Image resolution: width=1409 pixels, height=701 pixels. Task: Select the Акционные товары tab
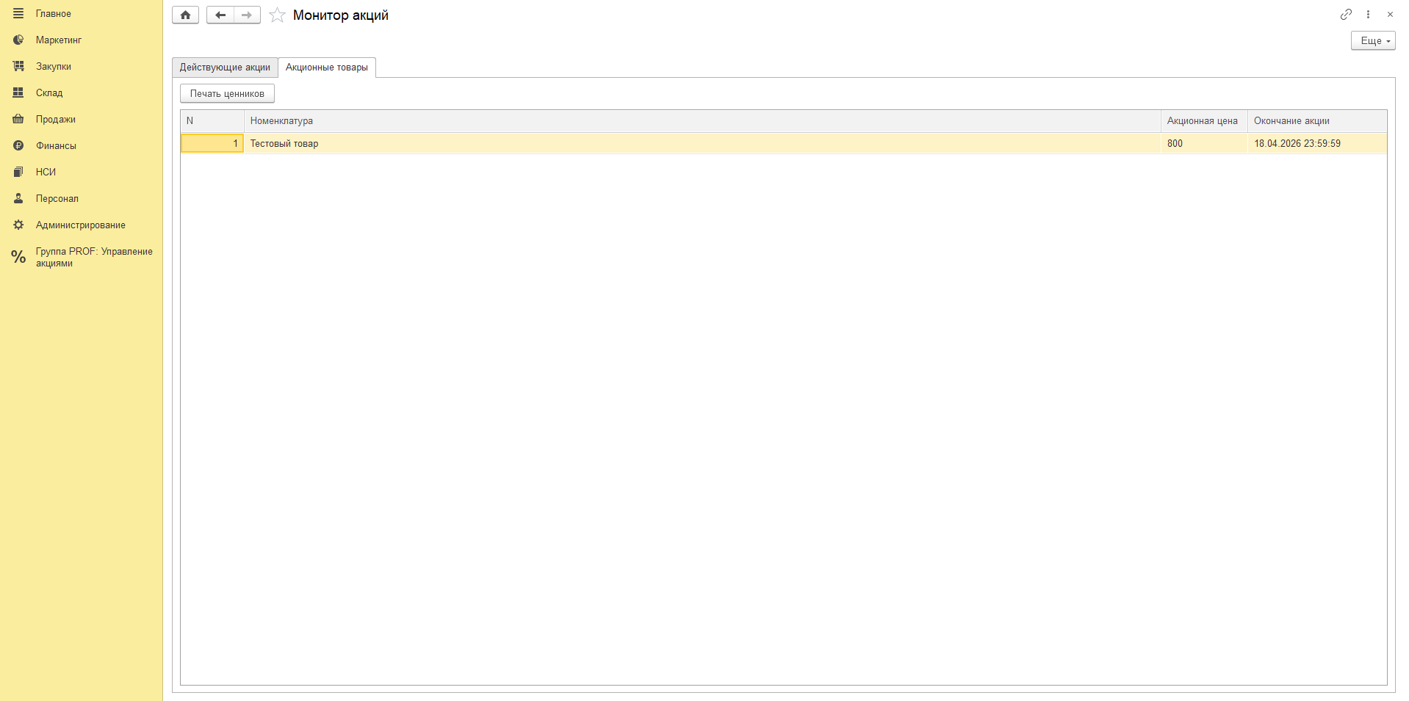tap(327, 68)
